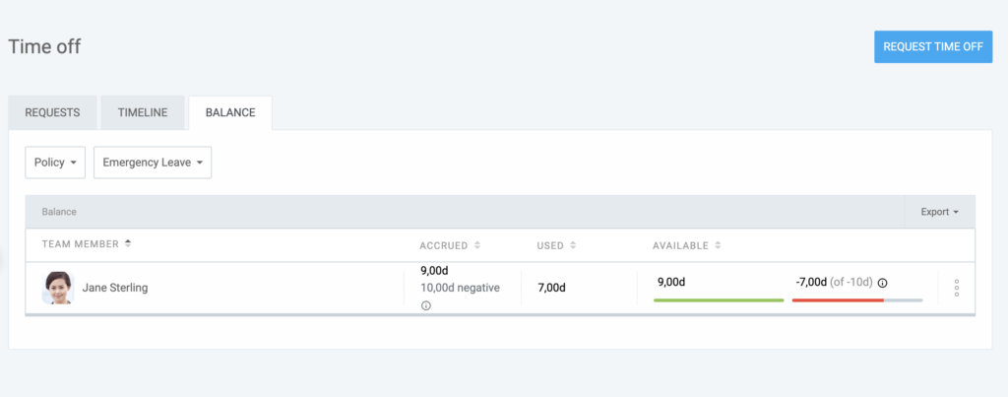Click the info icon beside (of -10d)

tap(882, 284)
